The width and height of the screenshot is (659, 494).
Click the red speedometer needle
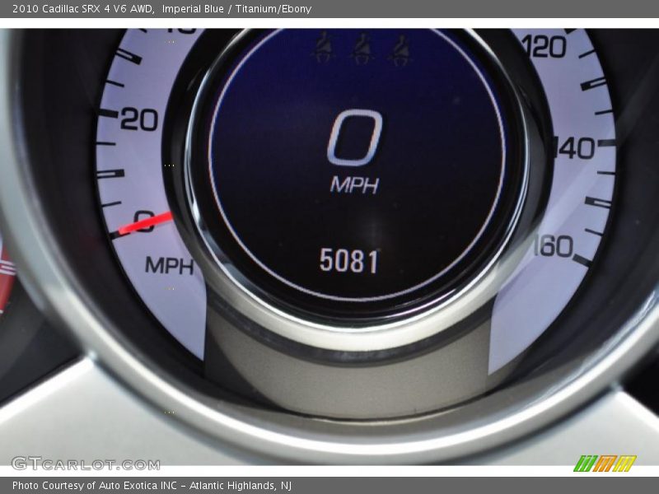(146, 224)
